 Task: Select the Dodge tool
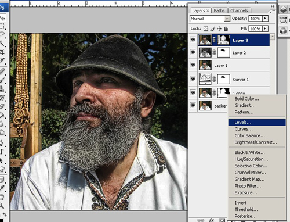pyautogui.click(x=2, y=132)
